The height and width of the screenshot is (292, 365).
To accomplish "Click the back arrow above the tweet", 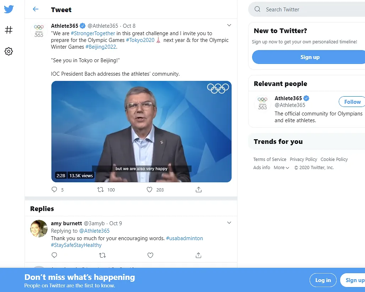I will 35,10.
